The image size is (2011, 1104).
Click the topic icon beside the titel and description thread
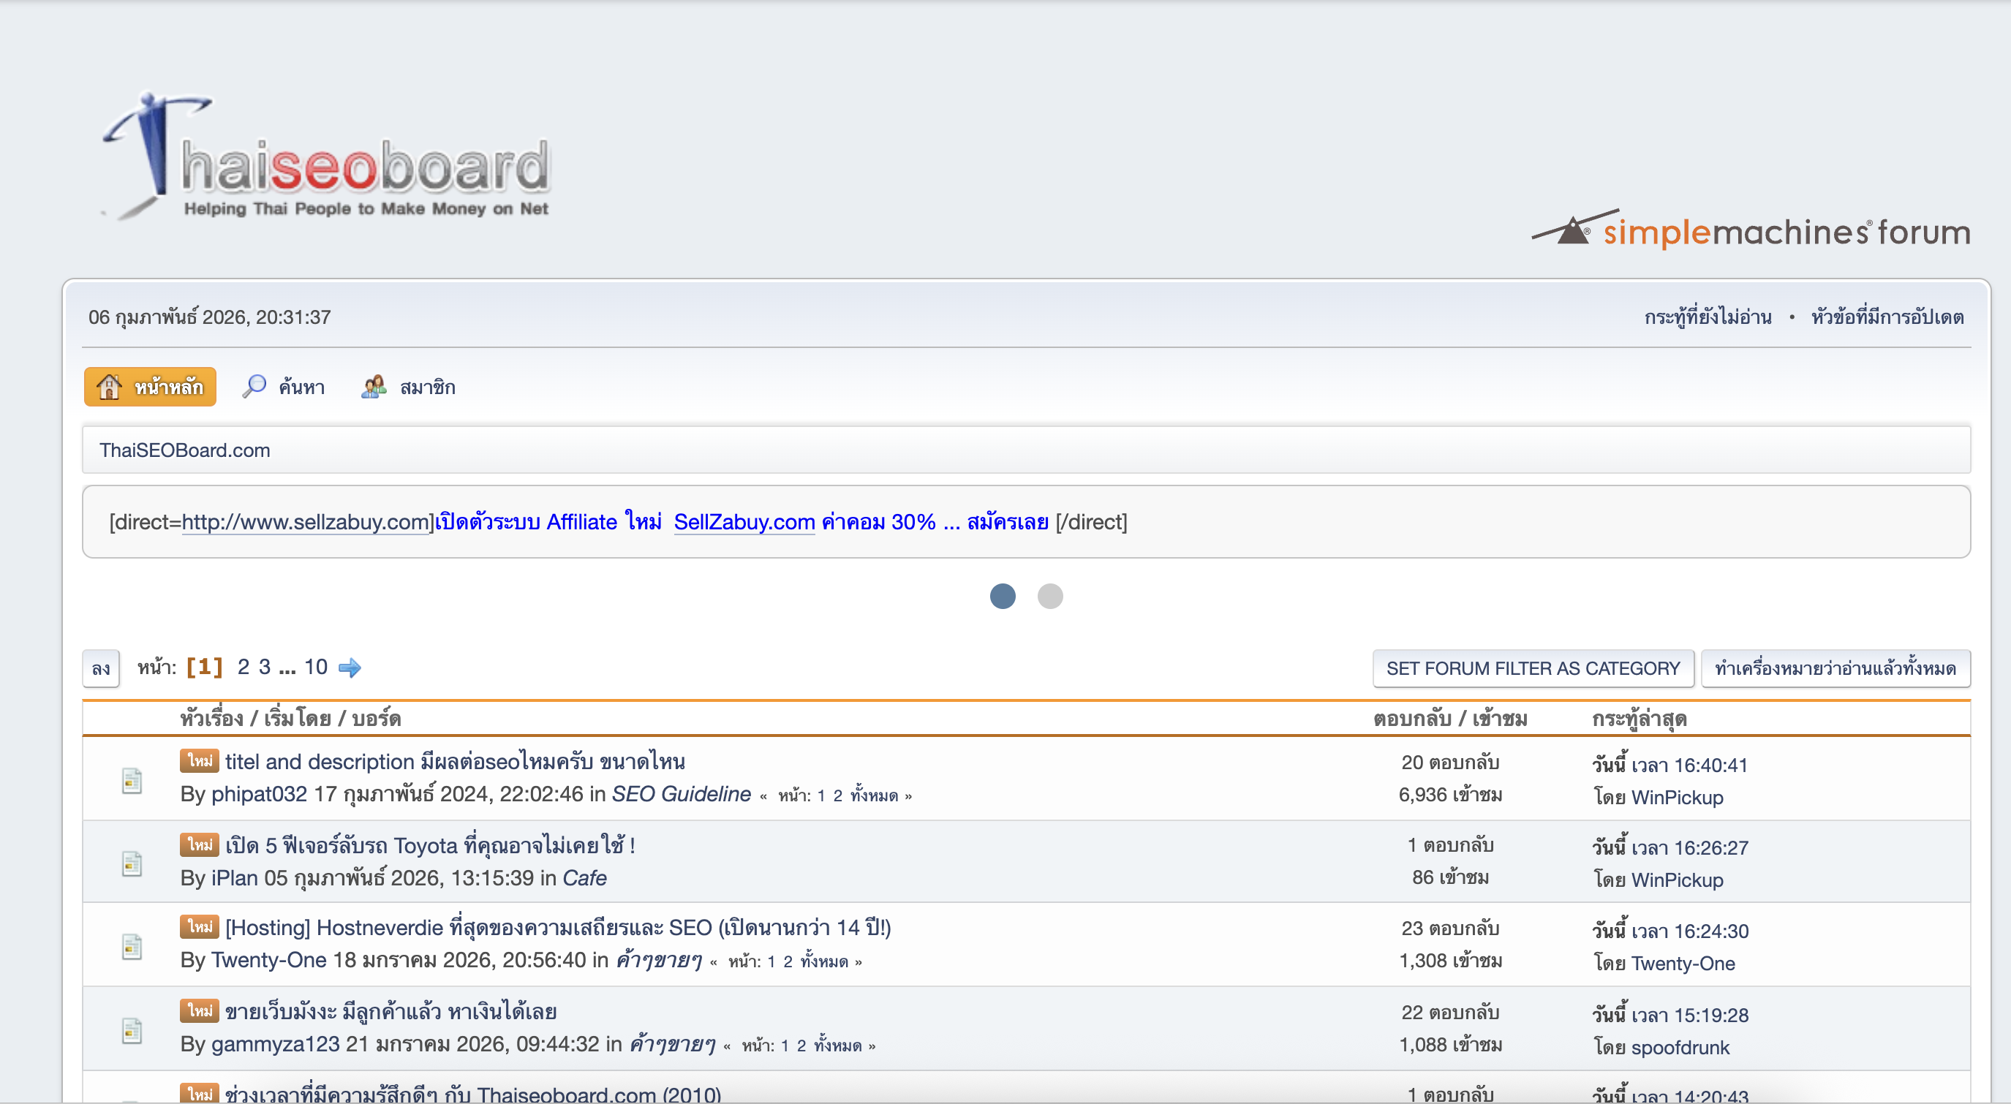point(132,780)
